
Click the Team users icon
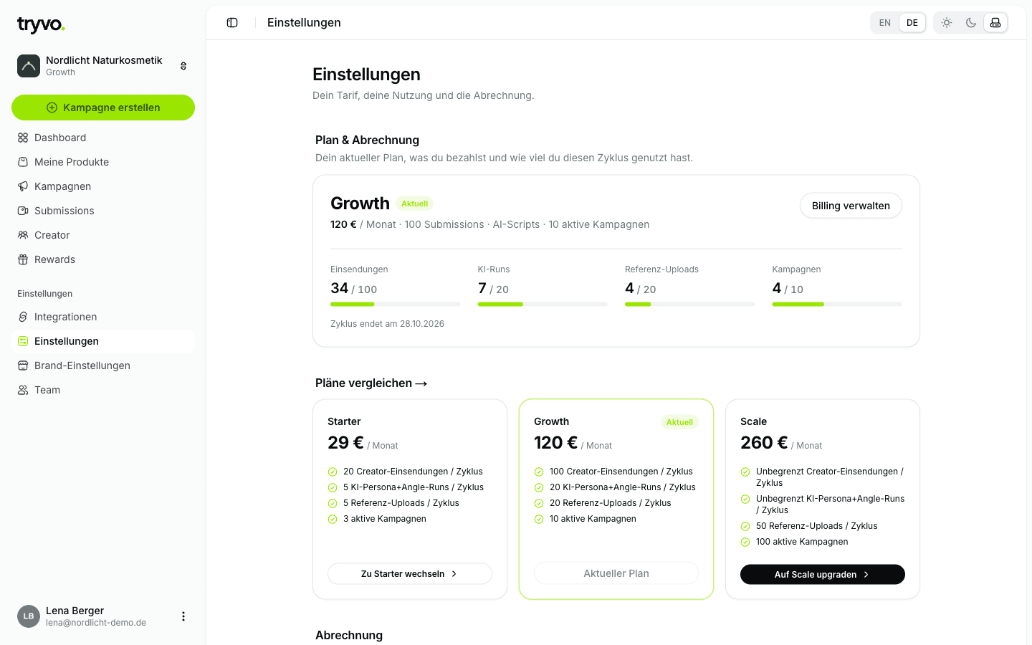(23, 390)
